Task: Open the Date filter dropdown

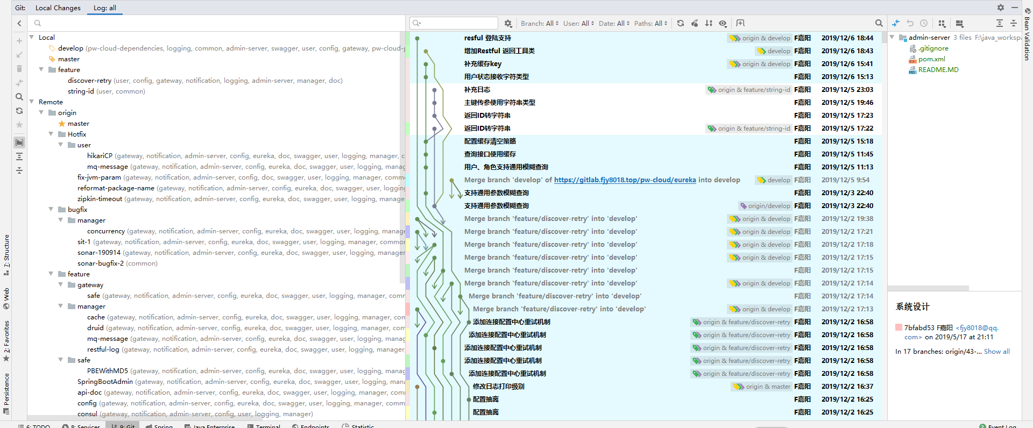Action: pyautogui.click(x=614, y=23)
